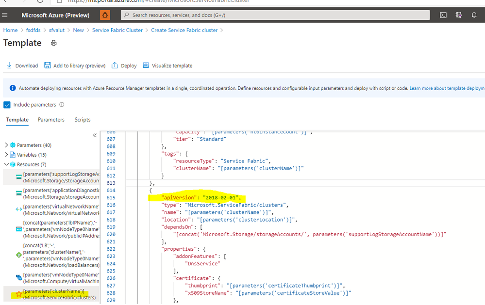Click the Service Fabric cluster resource icon

click(x=19, y=294)
